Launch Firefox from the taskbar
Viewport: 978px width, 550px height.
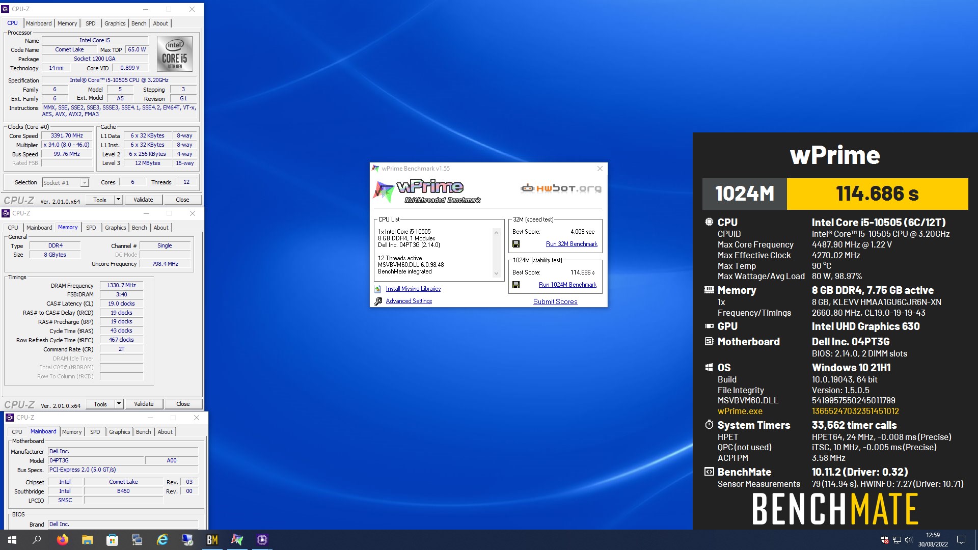(x=62, y=540)
